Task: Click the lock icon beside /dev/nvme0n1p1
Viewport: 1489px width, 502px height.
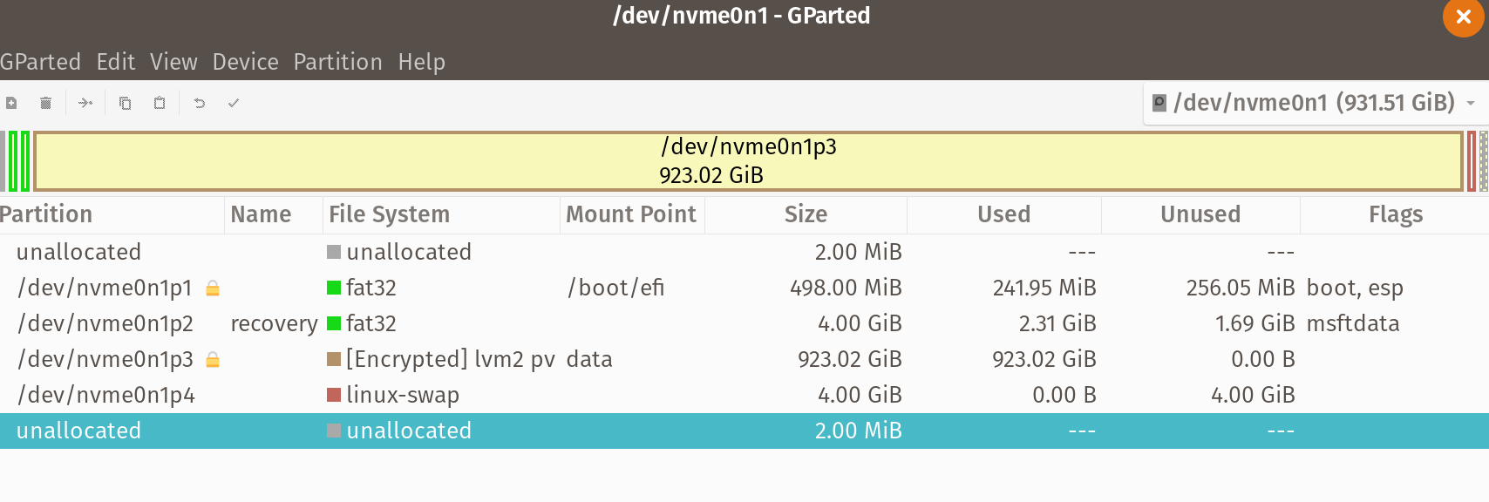Action: point(212,288)
